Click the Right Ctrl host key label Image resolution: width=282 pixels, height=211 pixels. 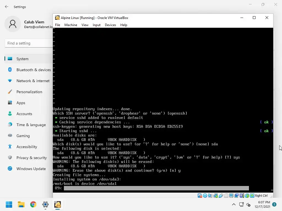tap(261, 196)
